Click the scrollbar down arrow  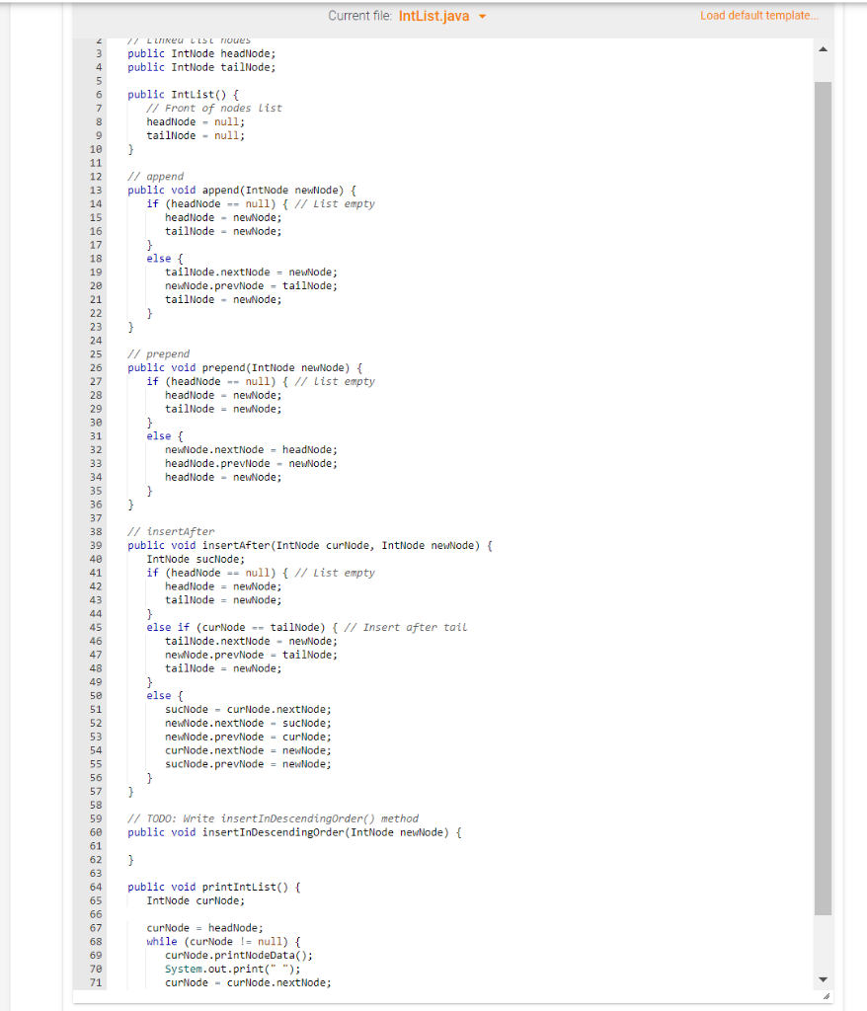point(823,978)
